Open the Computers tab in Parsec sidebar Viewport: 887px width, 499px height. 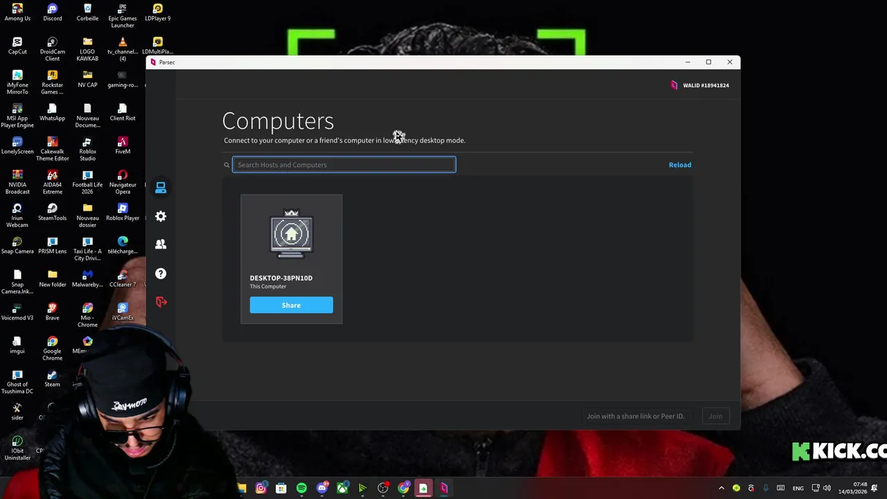(161, 188)
